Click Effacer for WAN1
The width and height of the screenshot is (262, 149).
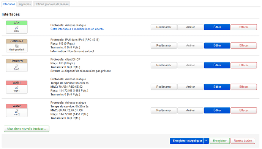(x=244, y=87)
